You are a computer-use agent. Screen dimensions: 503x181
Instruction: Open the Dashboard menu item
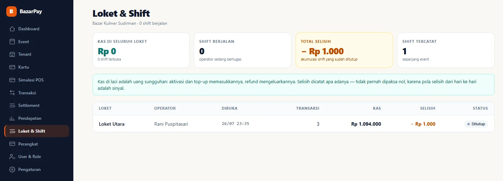(37, 29)
